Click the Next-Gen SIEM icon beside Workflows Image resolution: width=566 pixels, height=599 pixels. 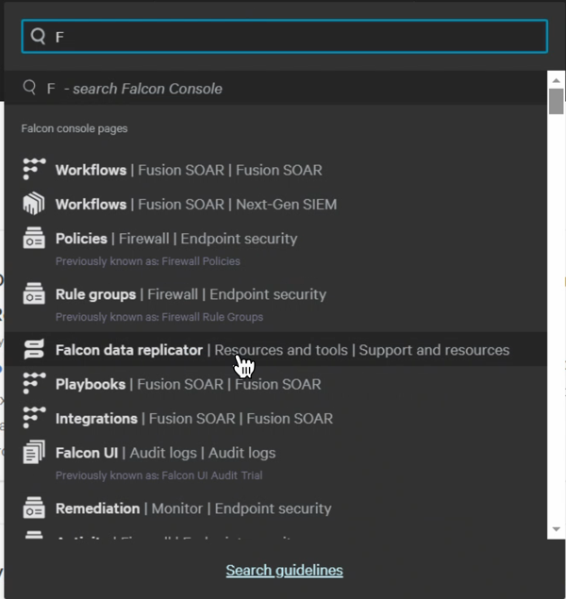(34, 203)
